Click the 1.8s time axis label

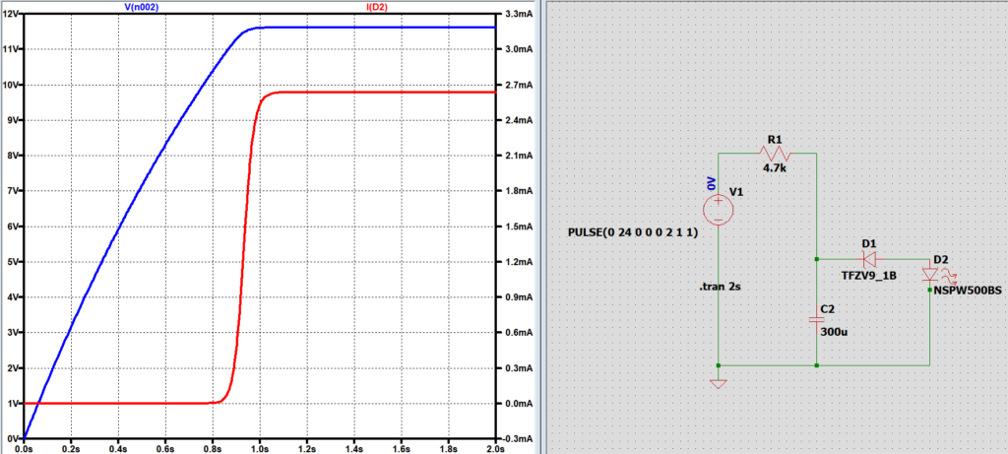click(x=449, y=447)
